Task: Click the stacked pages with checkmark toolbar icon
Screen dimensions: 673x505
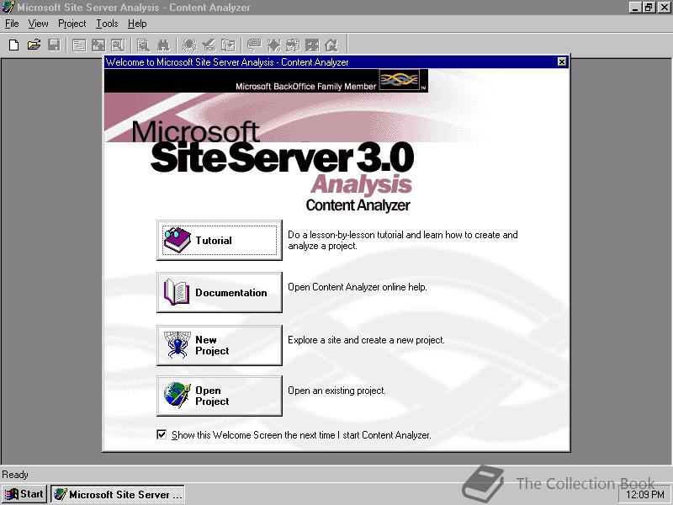Action: click(228, 45)
